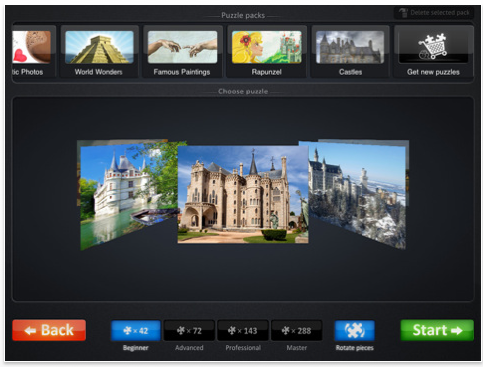Select Advanced difficulty with 72 pieces
The width and height of the screenshot is (483, 367).
pyautogui.click(x=189, y=330)
